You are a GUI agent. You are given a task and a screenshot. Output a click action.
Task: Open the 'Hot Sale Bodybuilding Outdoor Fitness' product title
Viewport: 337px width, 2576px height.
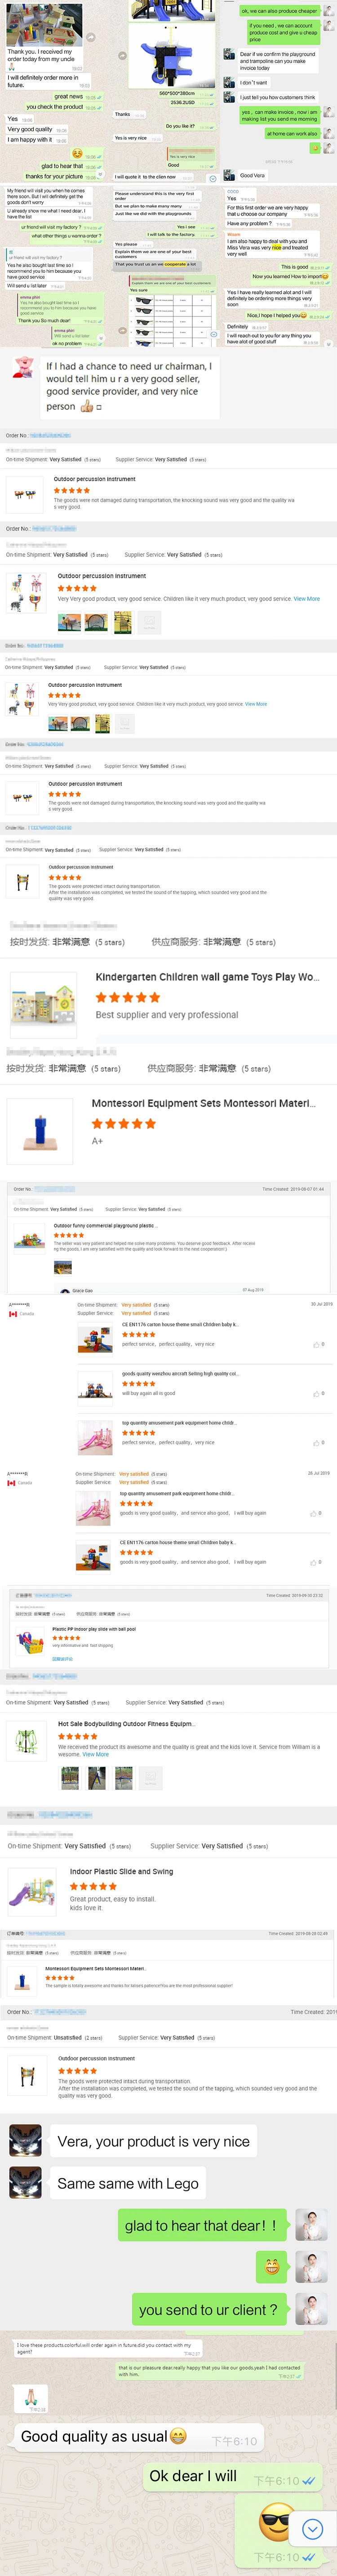point(126,1723)
